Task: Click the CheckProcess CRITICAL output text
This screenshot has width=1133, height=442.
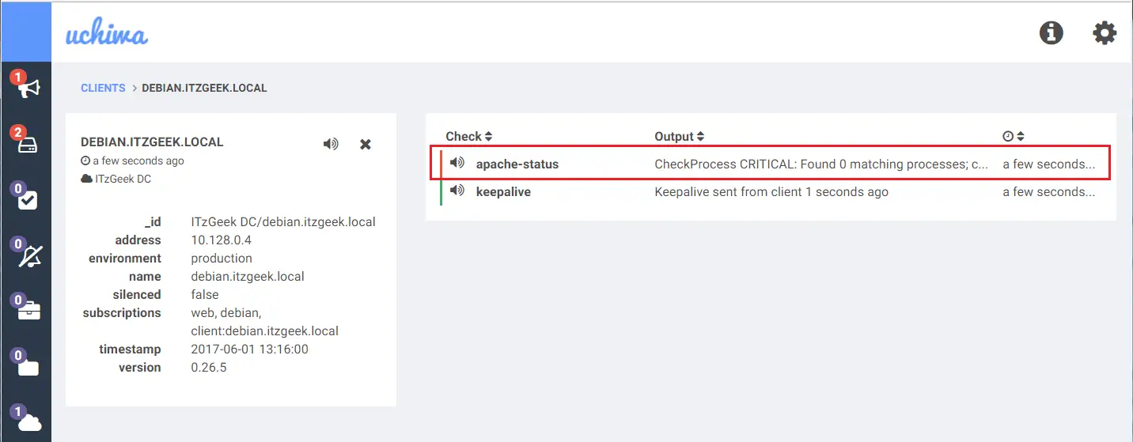Action: tap(821, 164)
